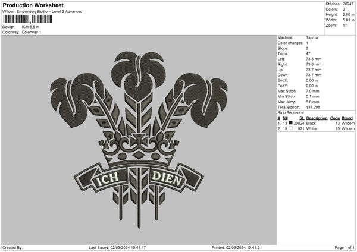Click the 'Stop Sequence:' heading
The height and width of the screenshot is (252, 357).
(291, 113)
